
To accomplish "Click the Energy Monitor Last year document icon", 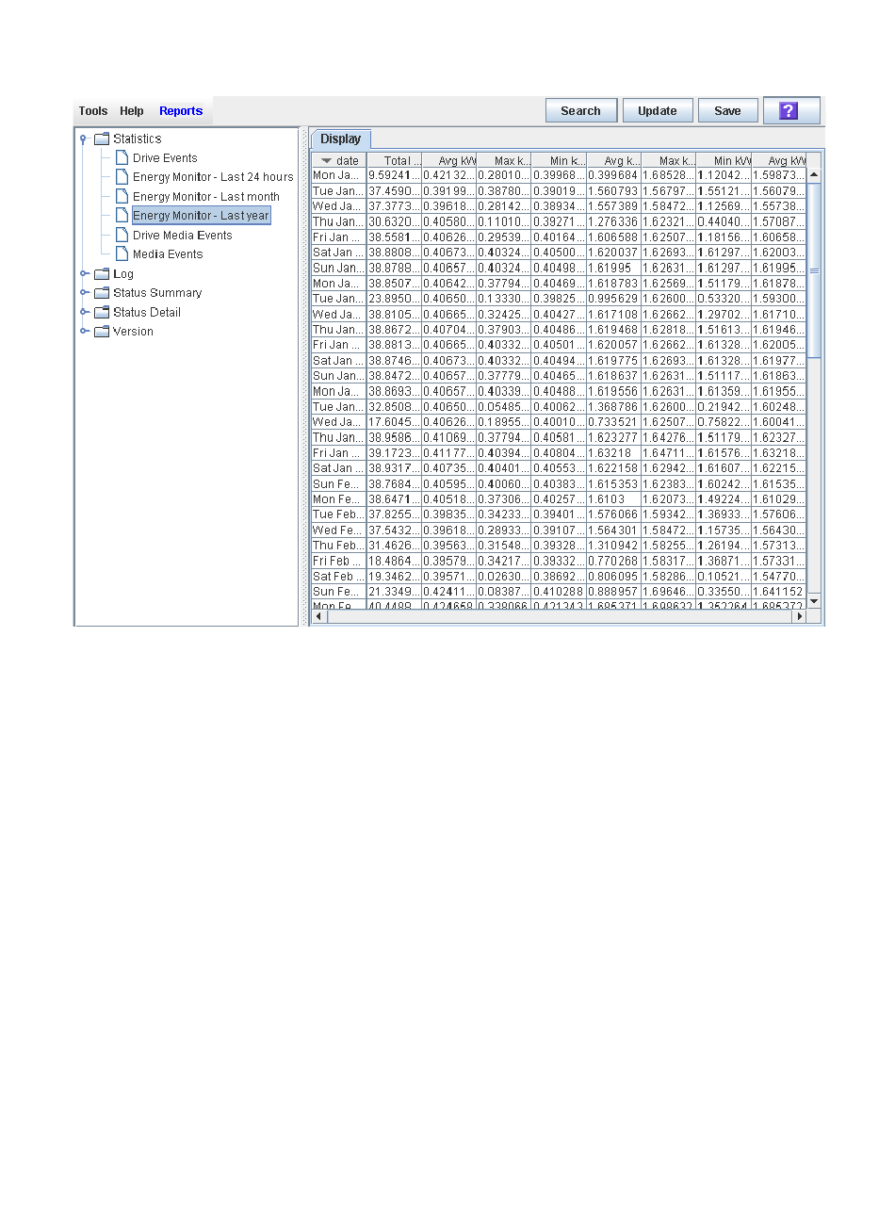I will point(122,216).
